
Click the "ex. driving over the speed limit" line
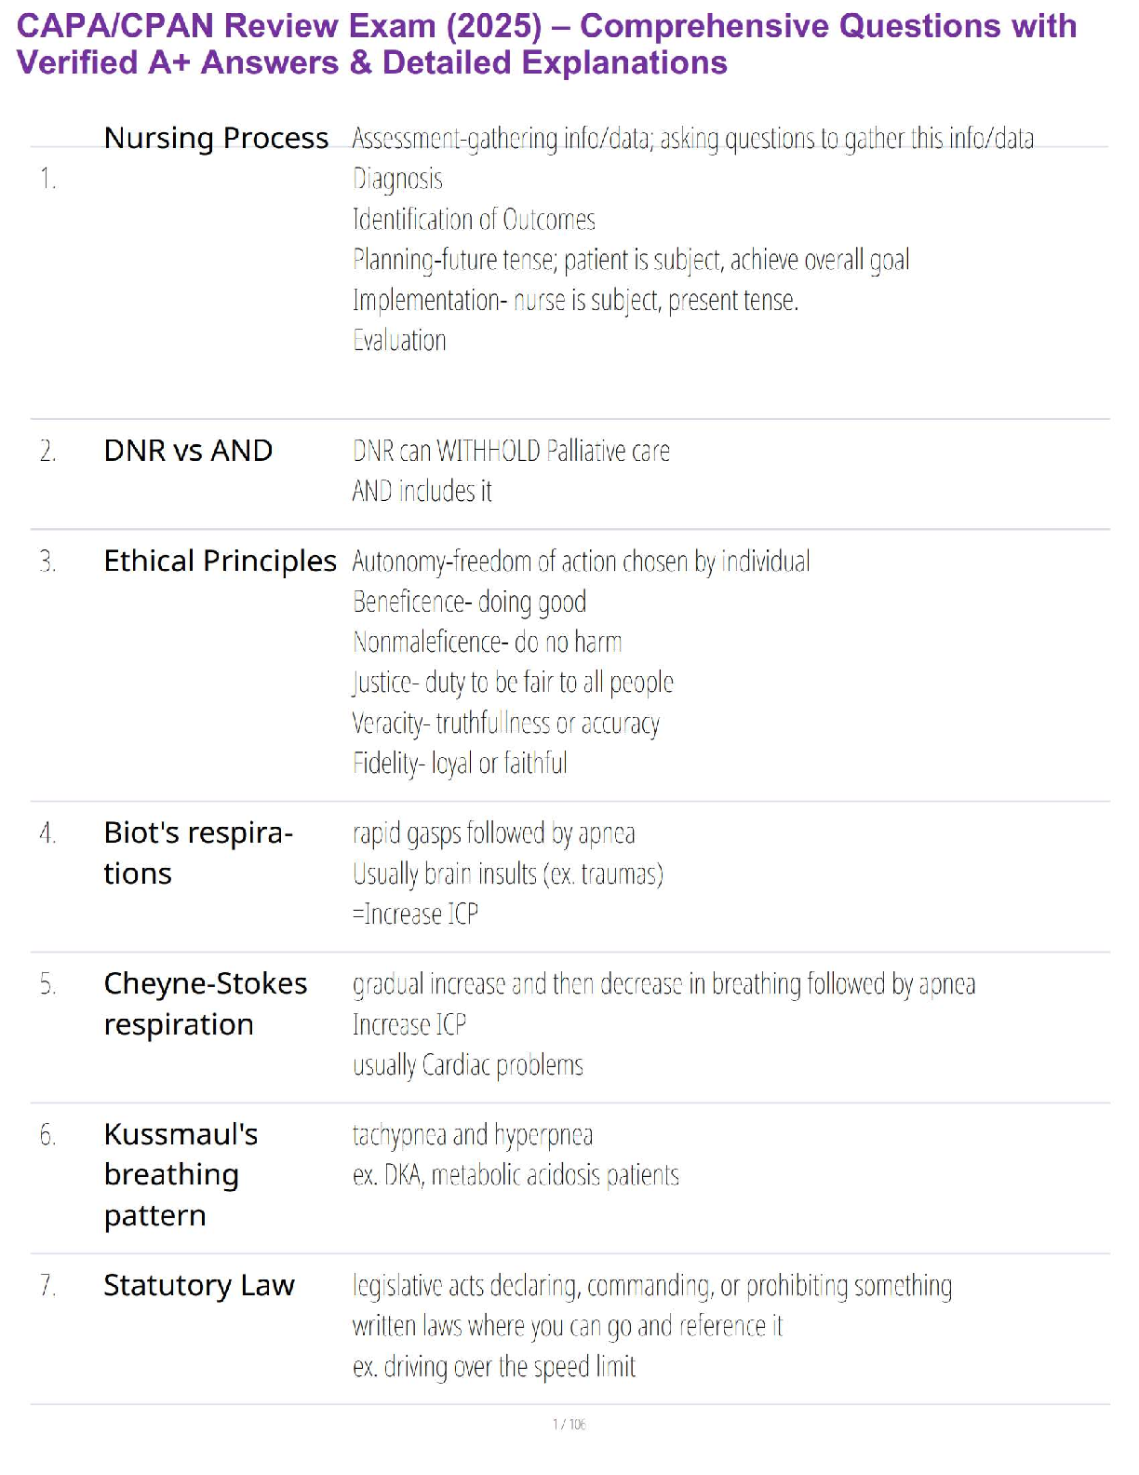click(x=493, y=1367)
